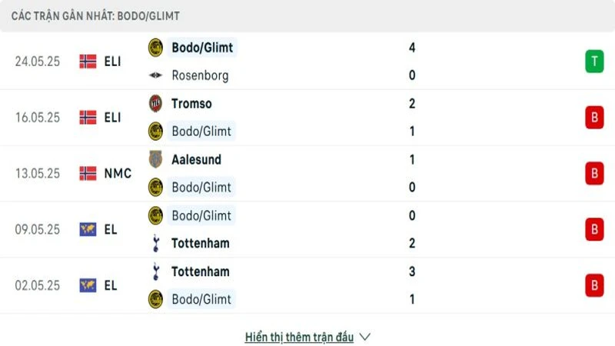Click the red B badge for 02.05.25 match

tap(593, 285)
